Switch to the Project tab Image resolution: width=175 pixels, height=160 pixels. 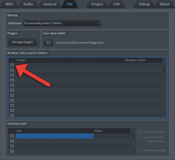point(97,4)
